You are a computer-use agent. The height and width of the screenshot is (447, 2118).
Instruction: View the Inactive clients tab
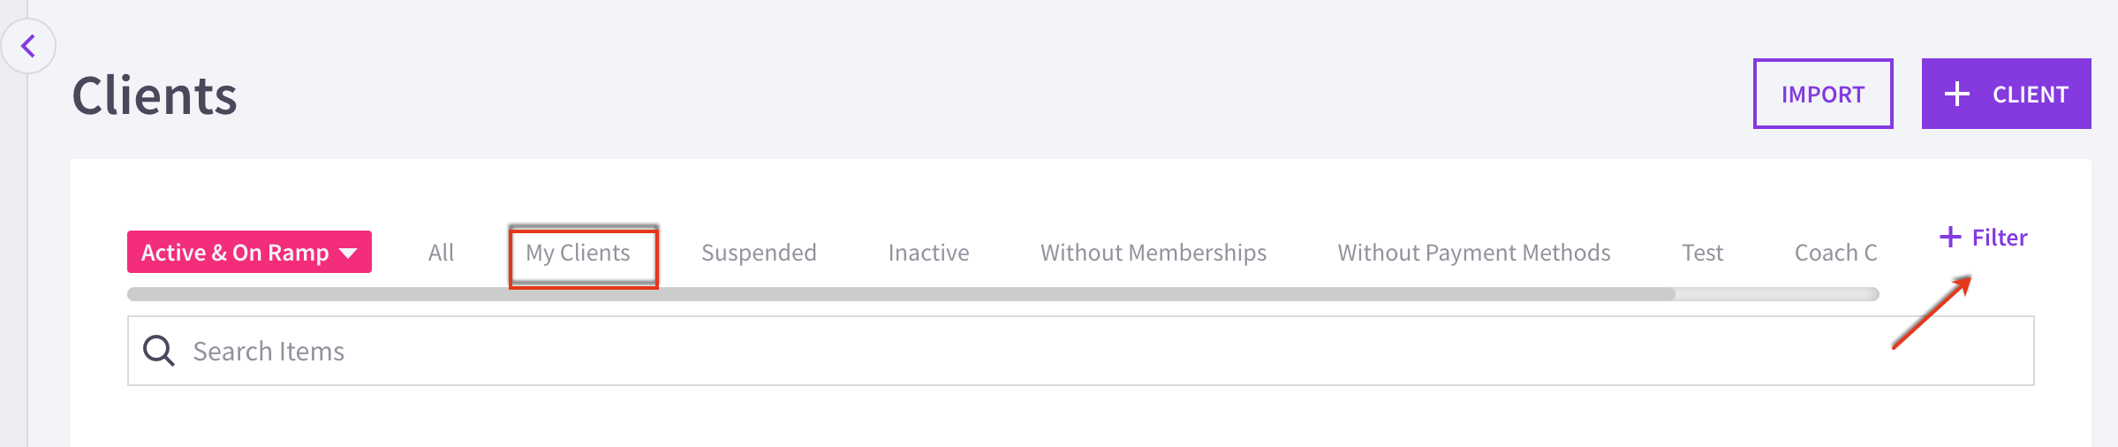928,253
